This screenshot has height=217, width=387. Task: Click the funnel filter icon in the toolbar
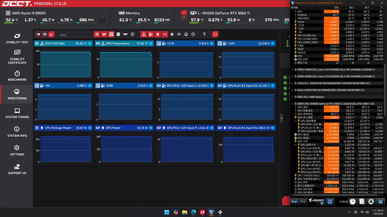204,34
